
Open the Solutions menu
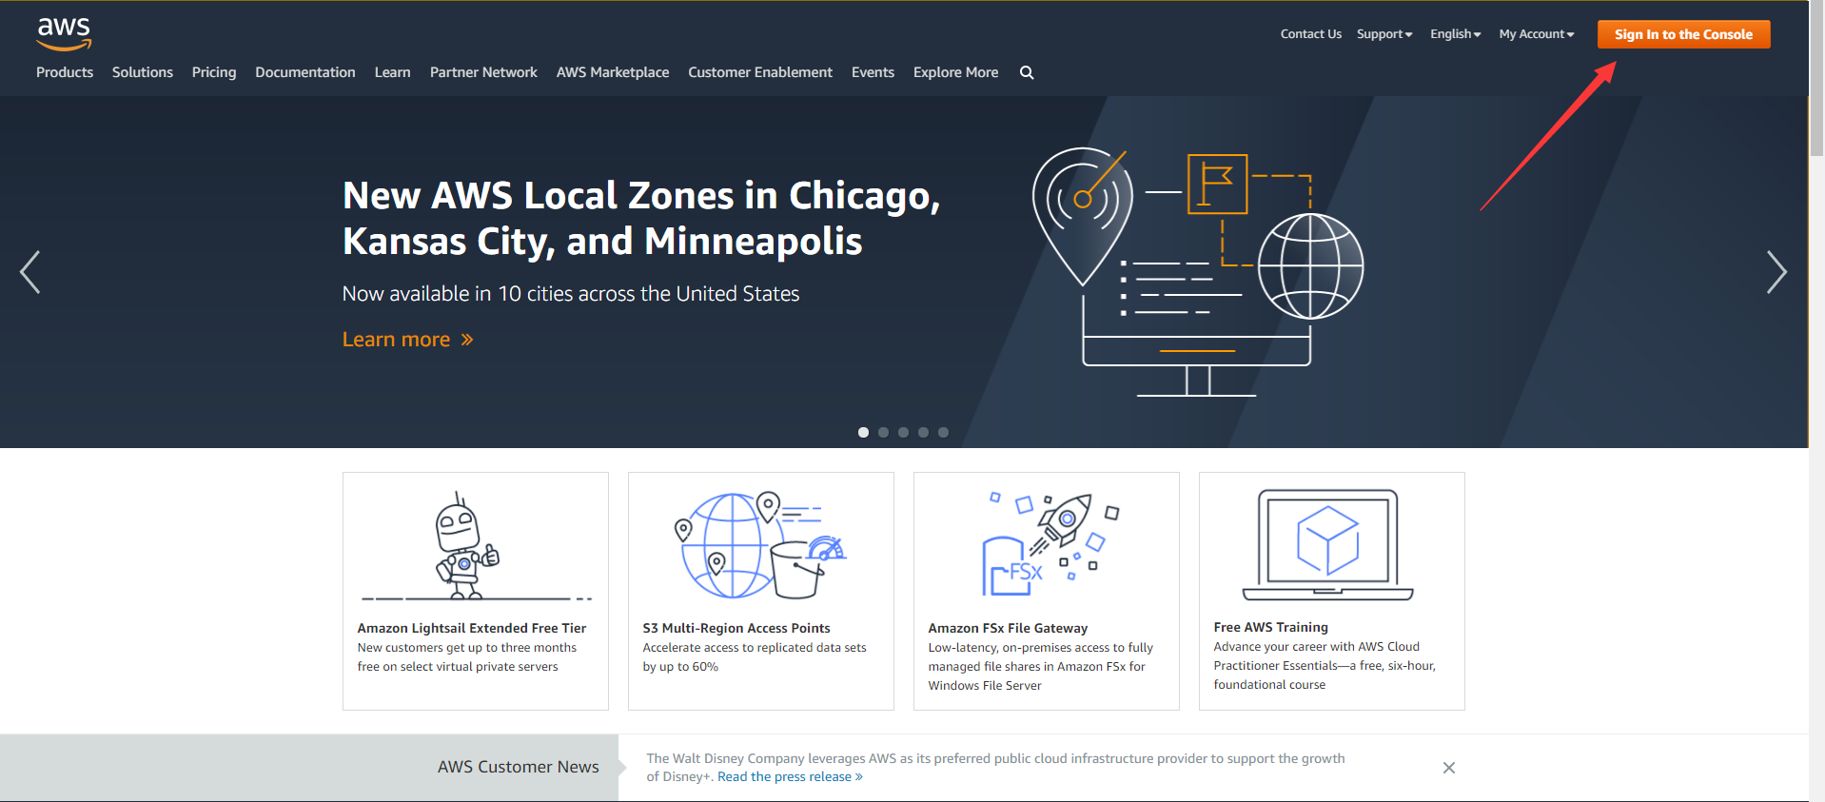143,72
